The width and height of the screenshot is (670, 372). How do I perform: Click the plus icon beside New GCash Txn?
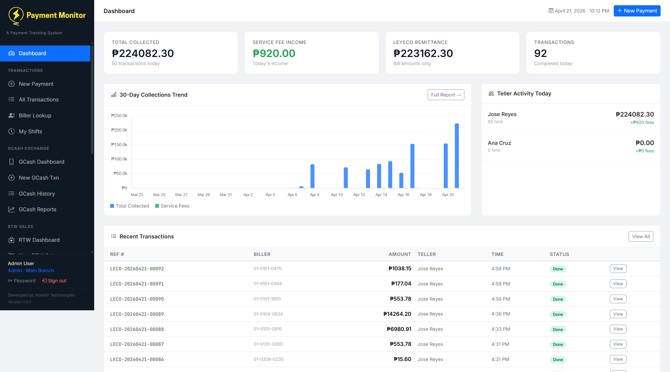click(x=12, y=178)
